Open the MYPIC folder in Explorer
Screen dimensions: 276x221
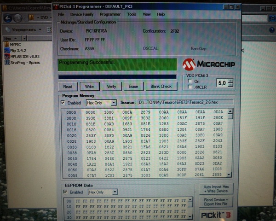tap(15, 44)
